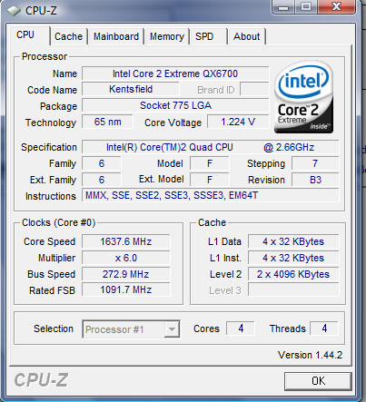Select the CPU tab
Screen dimensions: 366x402
pyautogui.click(x=25, y=35)
